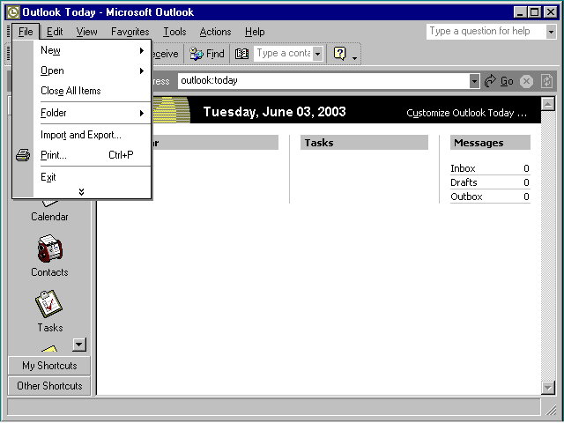Choose Exit from the File menu
This screenshot has height=423, width=564.
[92, 177]
